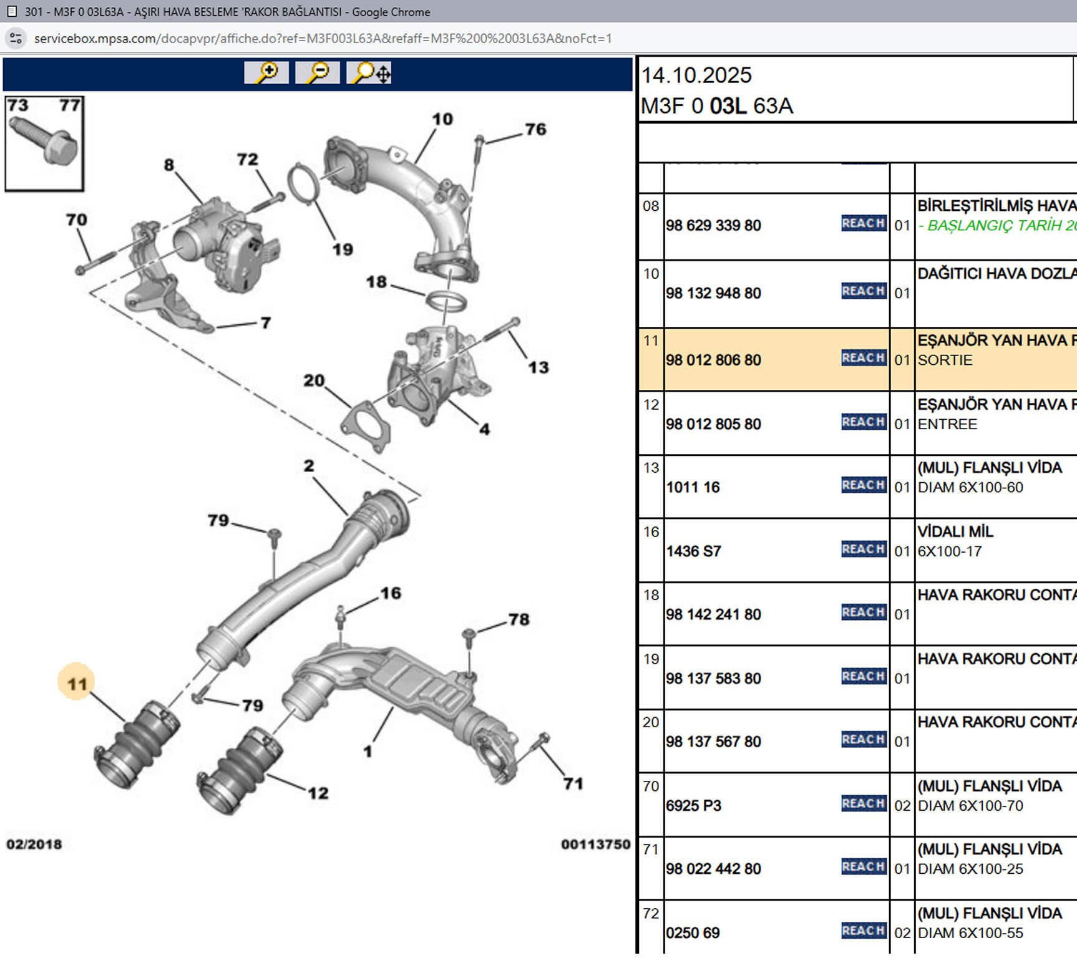Click callout number 12 near the hose
The width and height of the screenshot is (1077, 958).
coord(318,793)
